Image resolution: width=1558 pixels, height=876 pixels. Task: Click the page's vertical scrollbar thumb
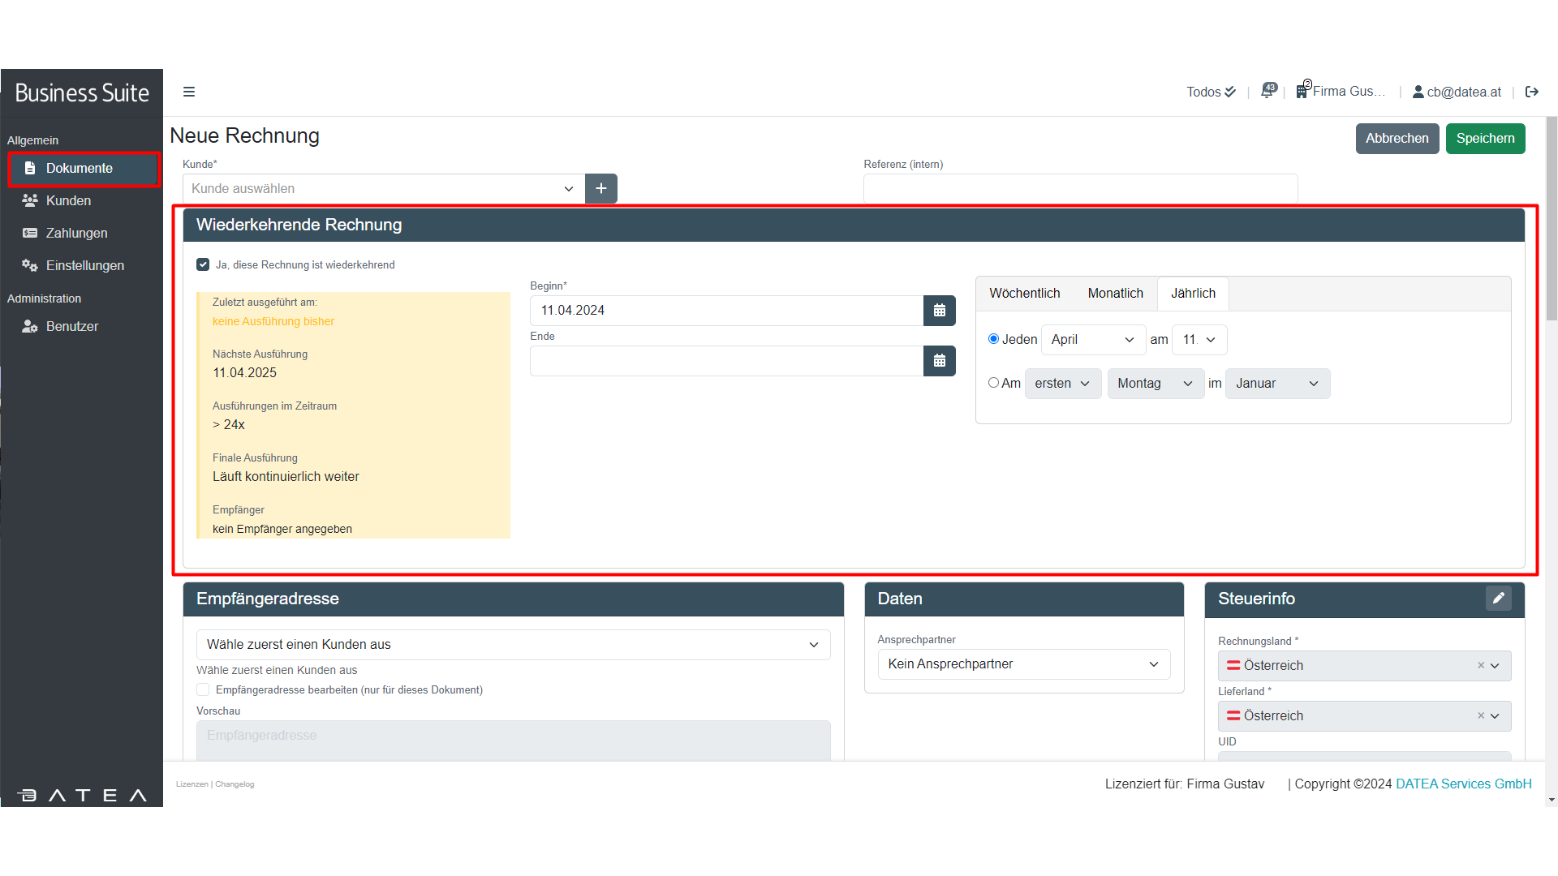coord(1551,219)
